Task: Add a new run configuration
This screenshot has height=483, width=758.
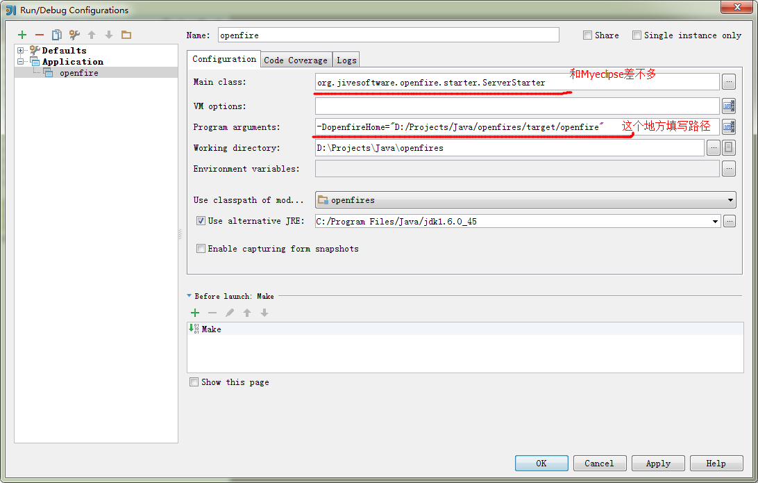Action: coord(22,34)
